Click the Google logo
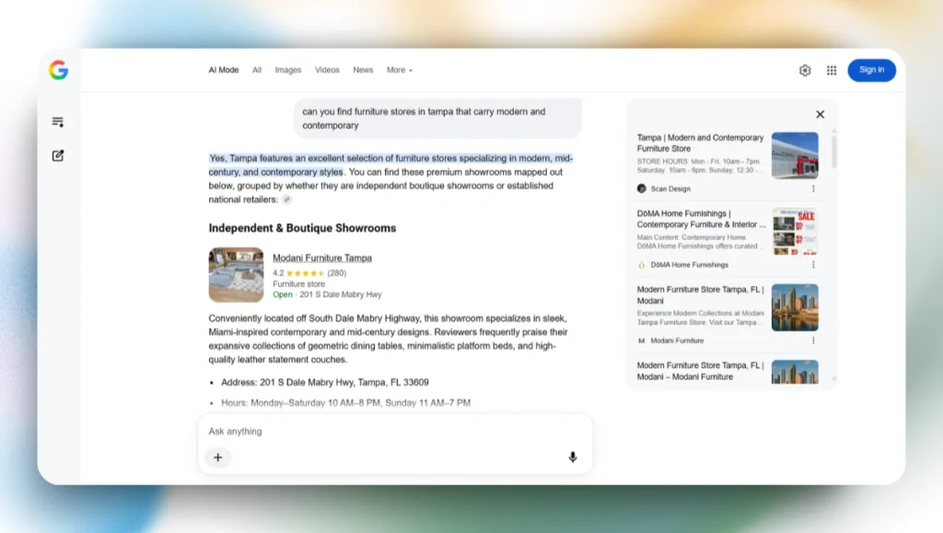Image resolution: width=943 pixels, height=533 pixels. tap(58, 70)
